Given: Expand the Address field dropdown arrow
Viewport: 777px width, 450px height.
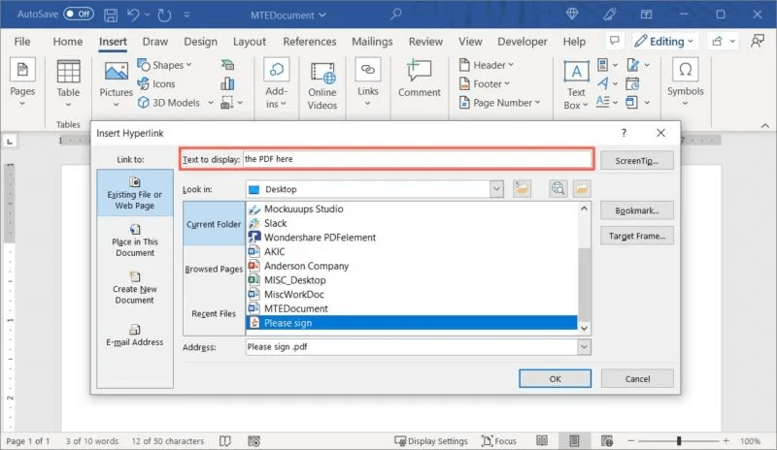Looking at the screenshot, I should (x=585, y=347).
